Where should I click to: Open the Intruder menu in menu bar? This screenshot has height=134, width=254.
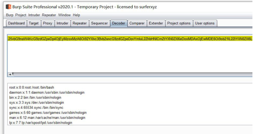(x=34, y=15)
